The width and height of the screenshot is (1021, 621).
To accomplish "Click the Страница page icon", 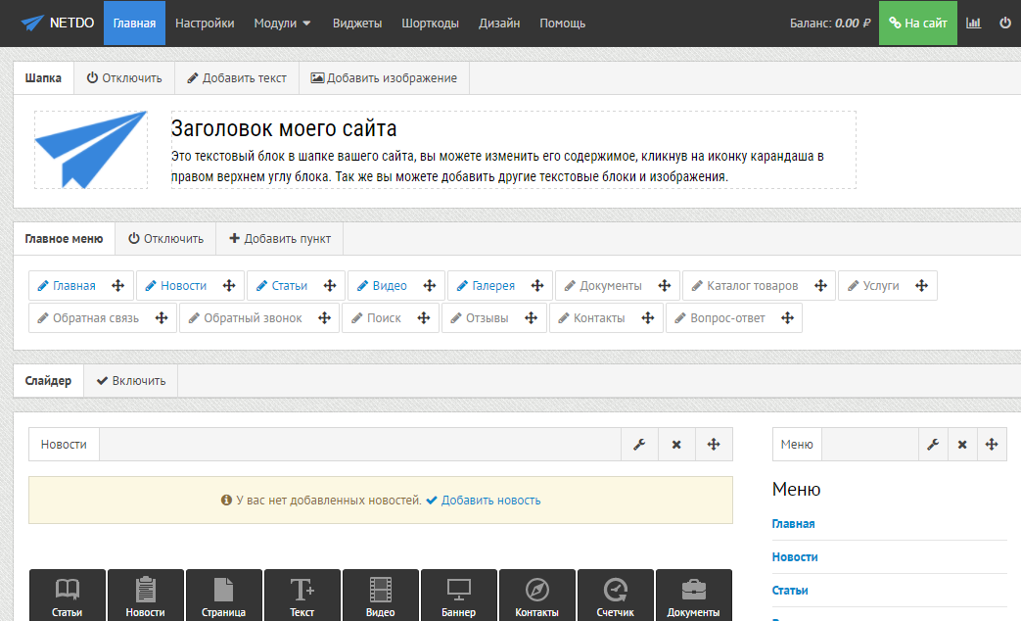I will click(x=223, y=589).
